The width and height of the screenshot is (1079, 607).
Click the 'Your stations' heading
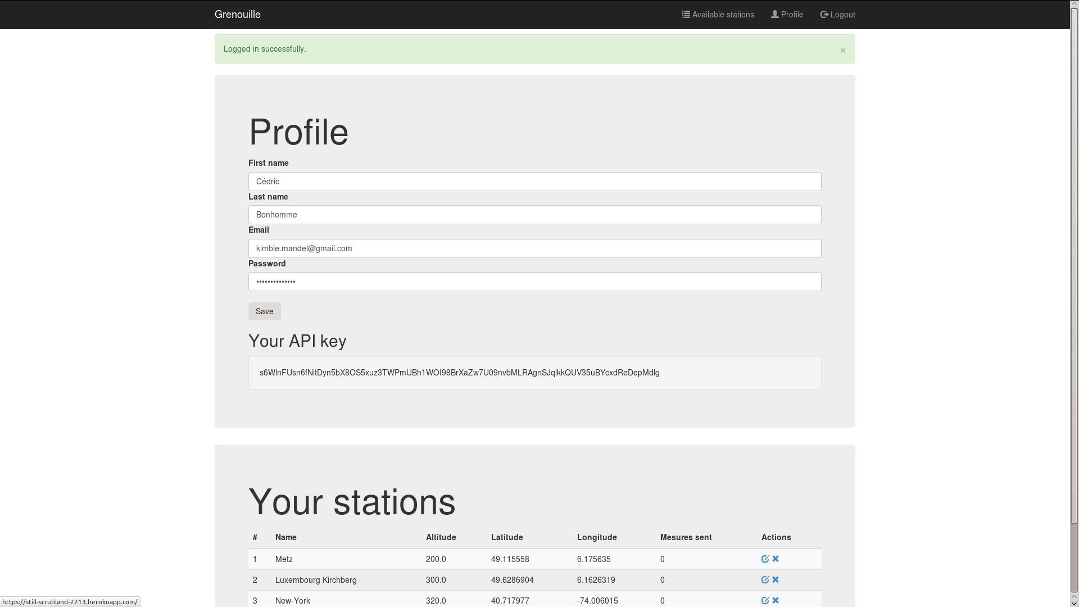pyautogui.click(x=352, y=502)
